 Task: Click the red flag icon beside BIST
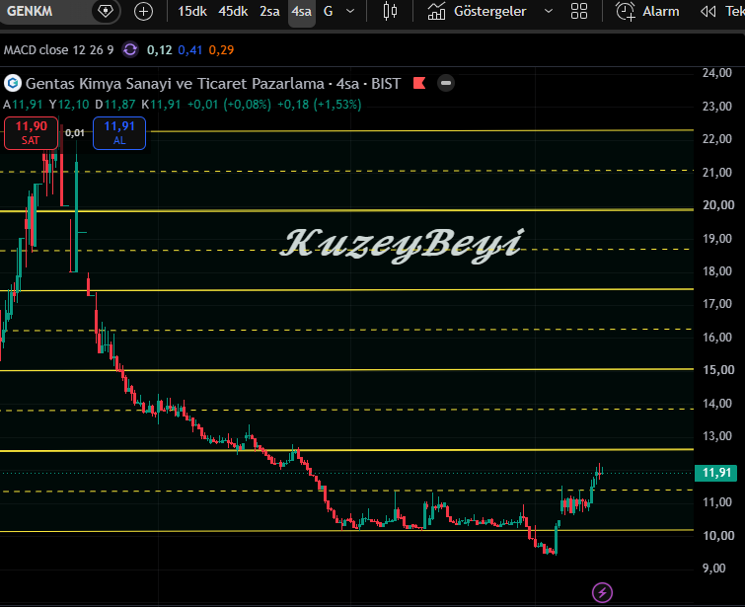419,83
